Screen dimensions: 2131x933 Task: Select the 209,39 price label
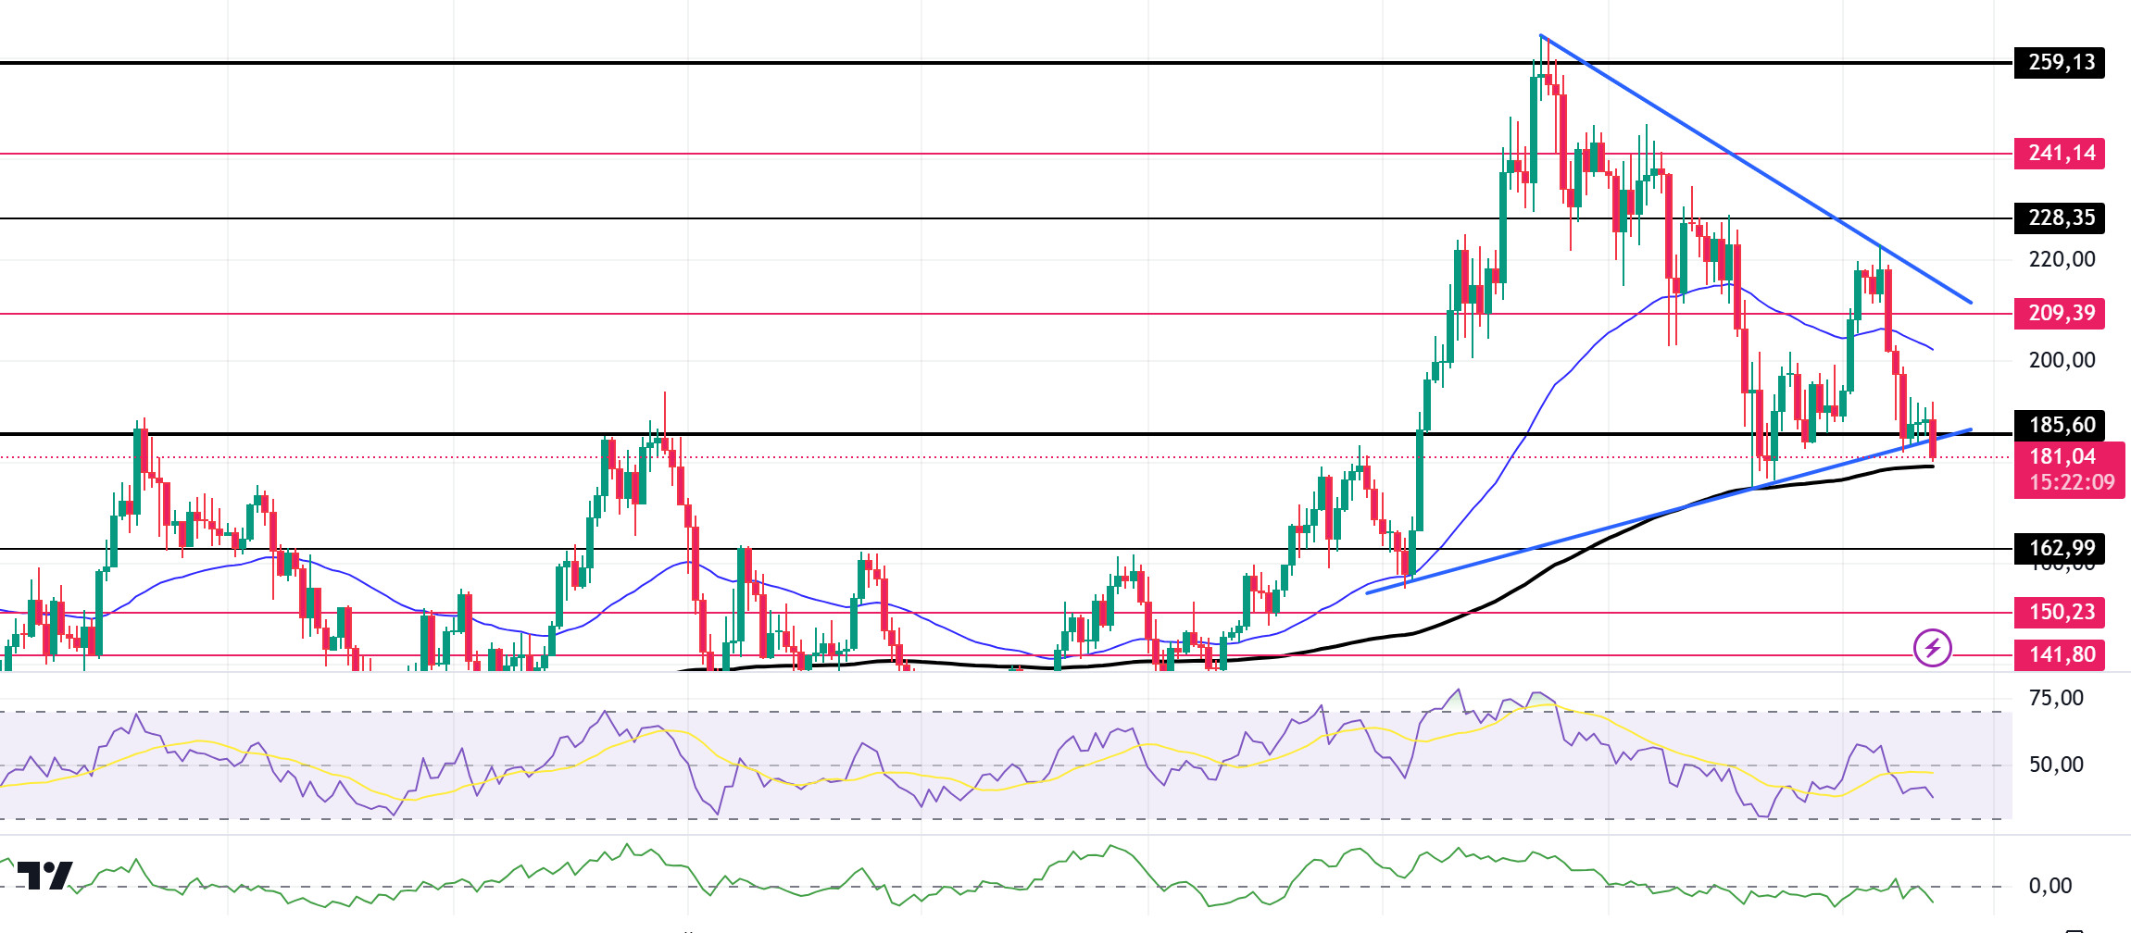(x=2060, y=314)
